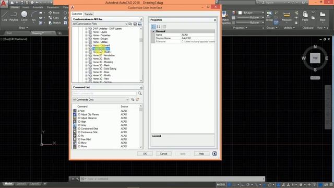The height and width of the screenshot is (188, 334).
Task: Collapse the Command List pane
Action: pos(141,87)
